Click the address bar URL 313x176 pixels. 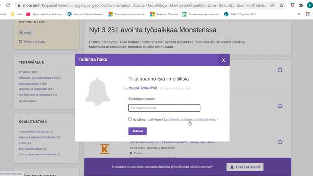coord(145,5)
